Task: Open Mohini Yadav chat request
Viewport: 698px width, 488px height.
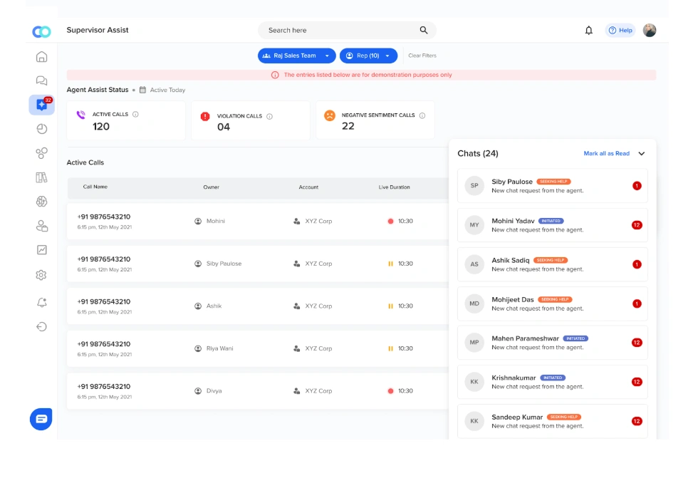Action: [553, 225]
